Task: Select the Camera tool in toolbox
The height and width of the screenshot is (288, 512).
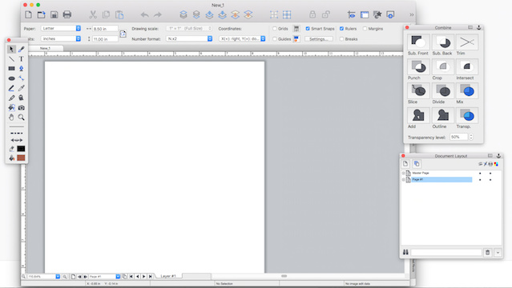Action: tap(21, 108)
